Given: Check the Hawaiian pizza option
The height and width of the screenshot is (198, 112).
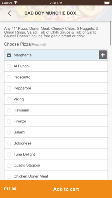Looking at the screenshot, I should [9, 110].
